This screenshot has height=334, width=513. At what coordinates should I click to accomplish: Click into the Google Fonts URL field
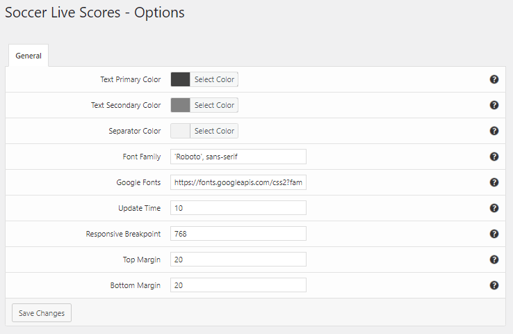[x=238, y=182]
